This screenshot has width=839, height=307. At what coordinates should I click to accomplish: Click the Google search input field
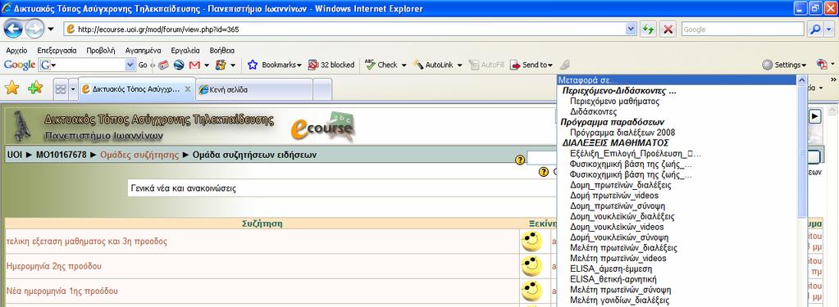(743, 29)
